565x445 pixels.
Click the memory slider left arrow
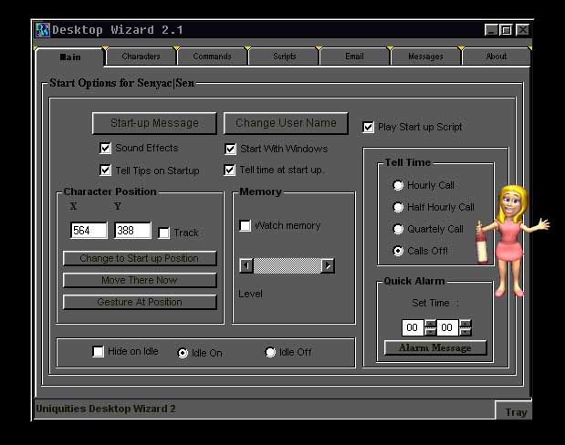[246, 266]
